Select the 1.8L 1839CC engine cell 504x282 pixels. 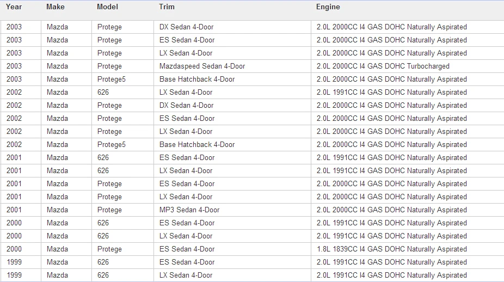(407, 249)
